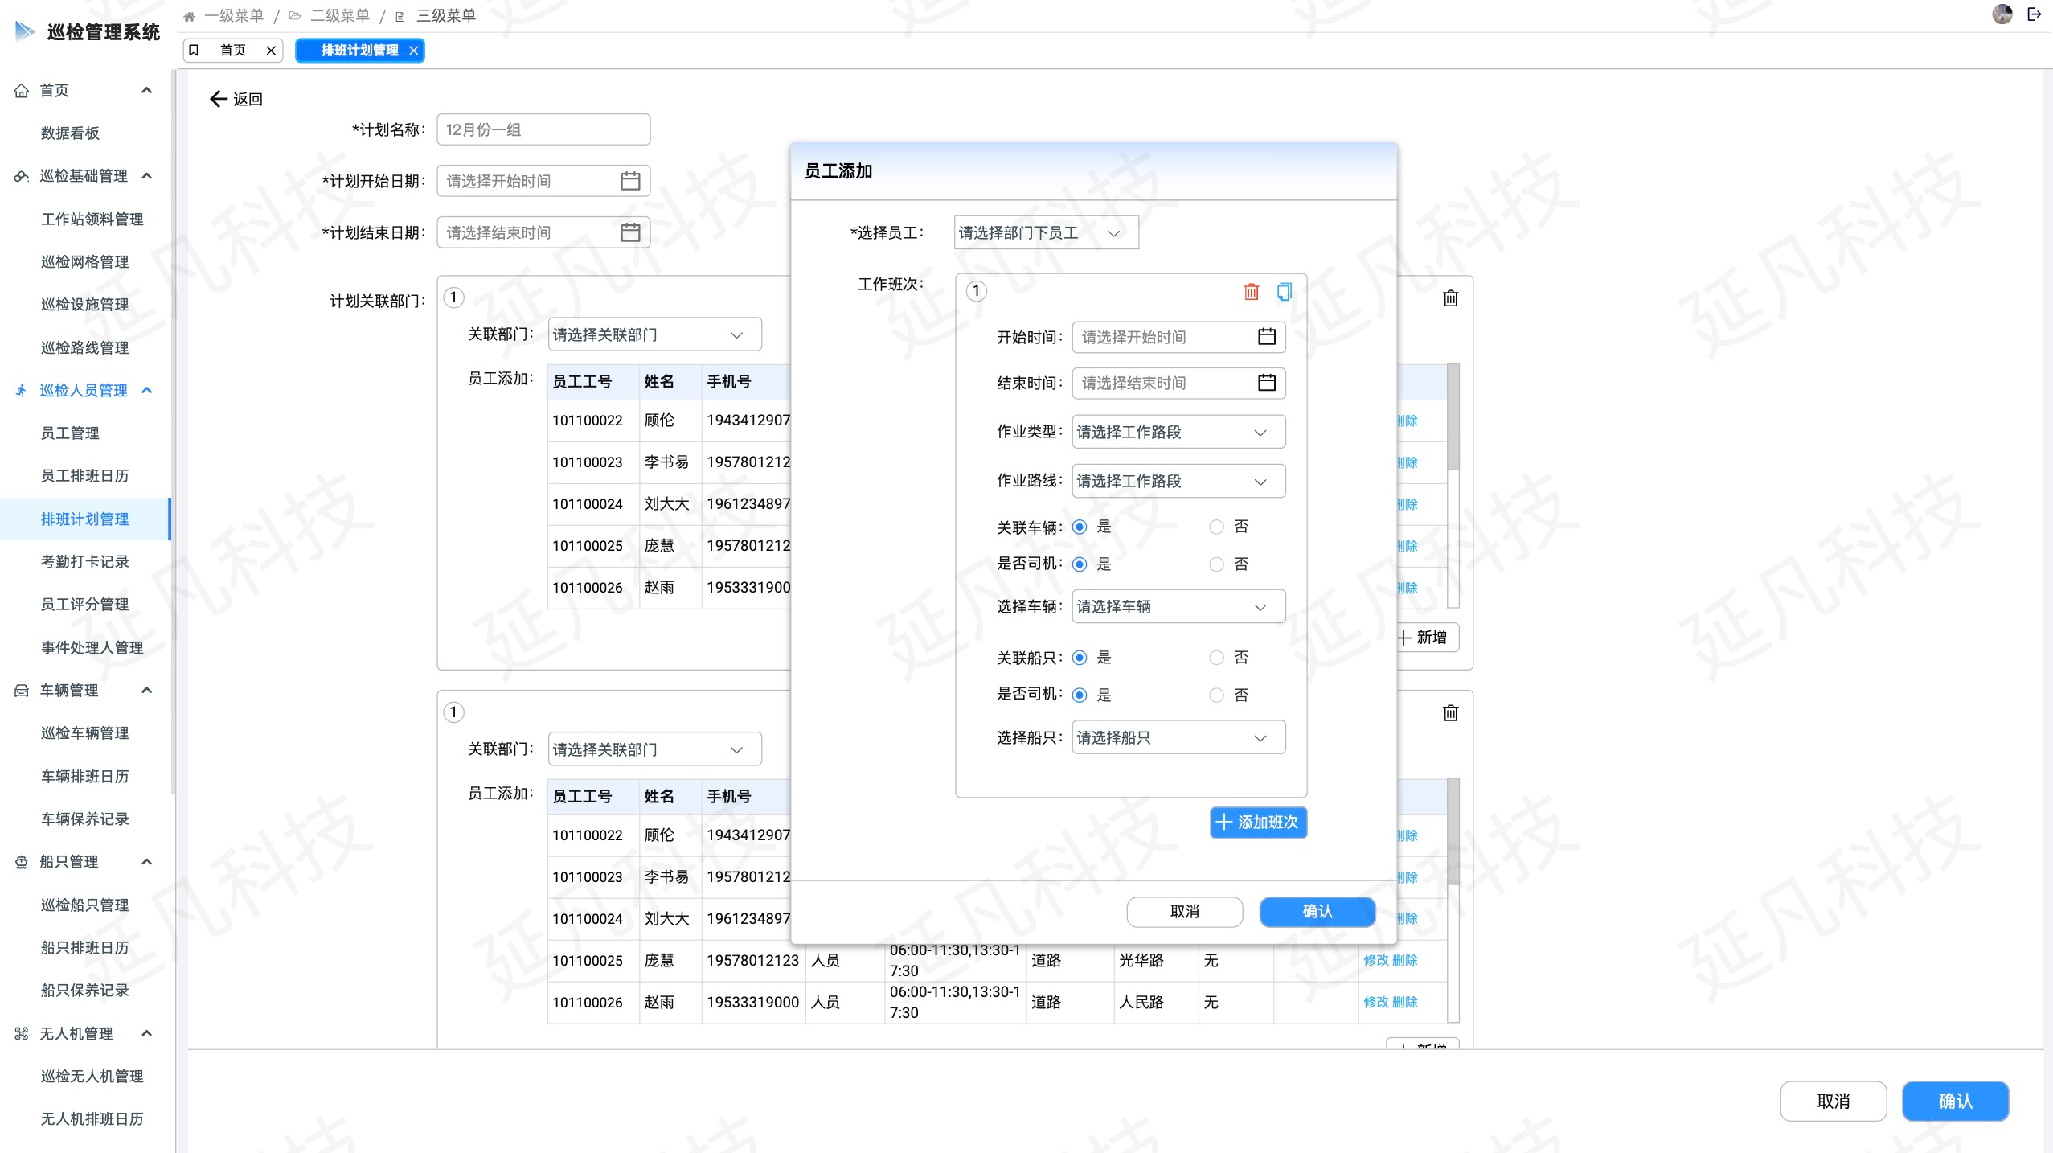Screen dimensions: 2053x1153
Task: Click the home breadcrumb icon
Action: coord(190,16)
